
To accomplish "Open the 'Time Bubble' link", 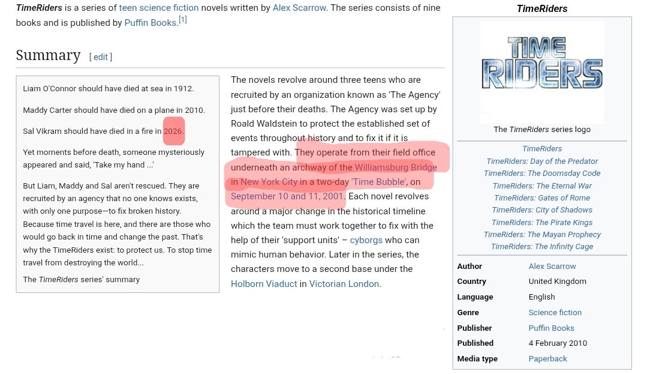I will 379,182.
